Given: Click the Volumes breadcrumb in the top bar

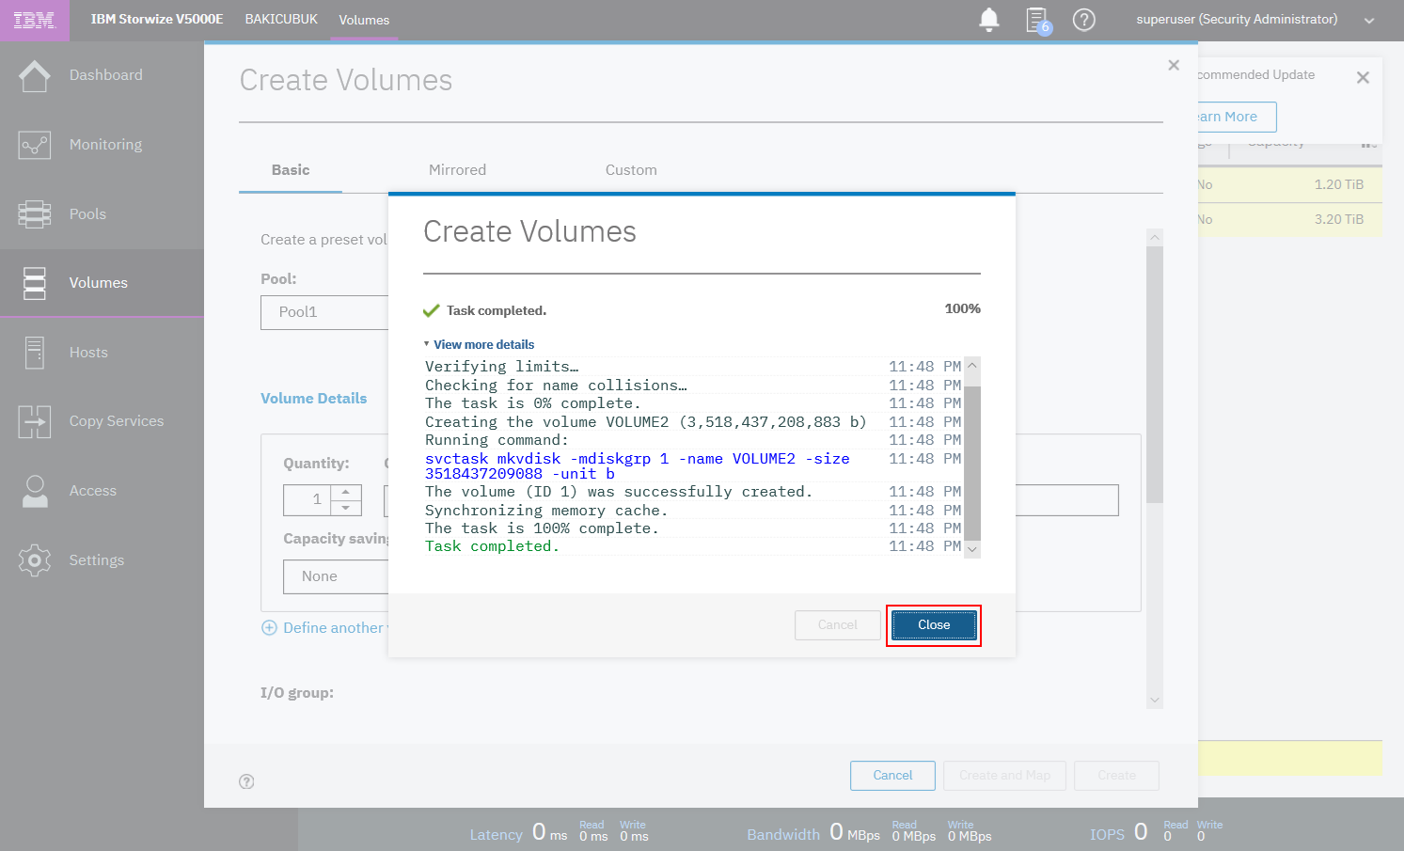Looking at the screenshot, I should point(364,20).
